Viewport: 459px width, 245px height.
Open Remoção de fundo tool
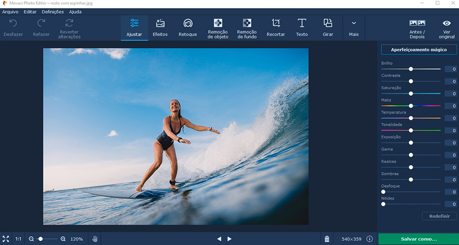tap(247, 28)
